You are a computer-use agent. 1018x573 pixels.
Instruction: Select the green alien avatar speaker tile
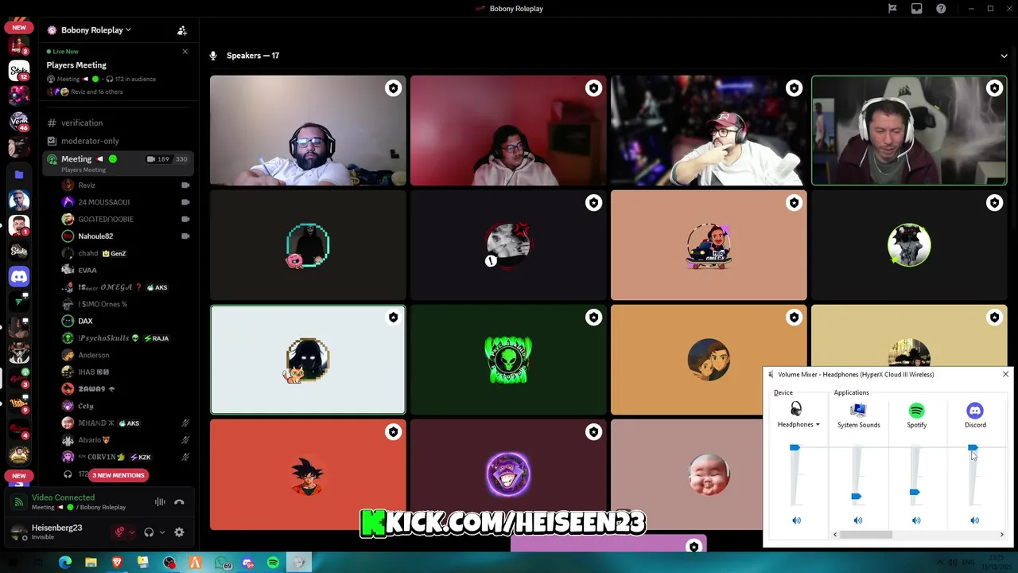coord(508,360)
